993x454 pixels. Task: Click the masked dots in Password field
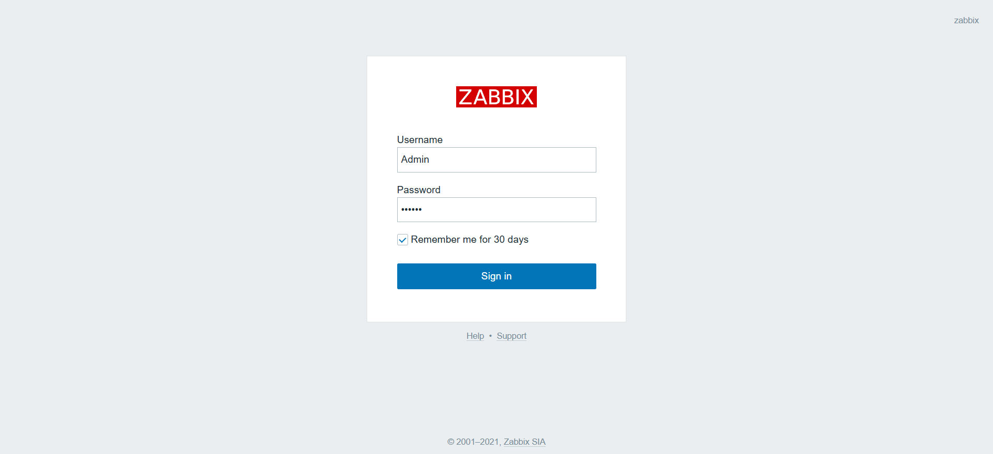click(412, 210)
